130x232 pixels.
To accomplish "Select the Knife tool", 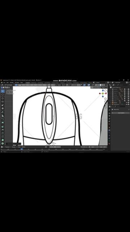I will (x=3, y=137).
